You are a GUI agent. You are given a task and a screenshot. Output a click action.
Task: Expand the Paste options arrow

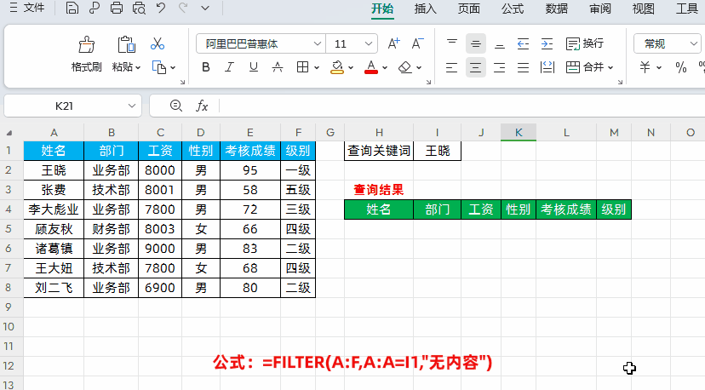click(x=138, y=67)
